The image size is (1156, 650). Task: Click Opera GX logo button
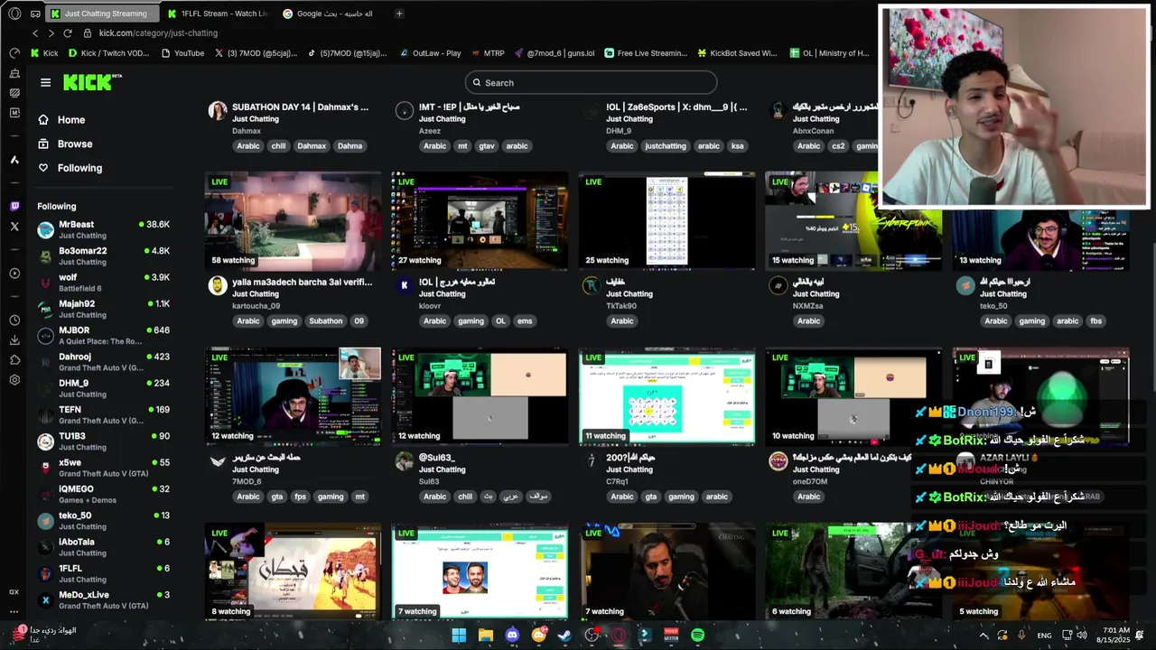pyautogui.click(x=13, y=14)
